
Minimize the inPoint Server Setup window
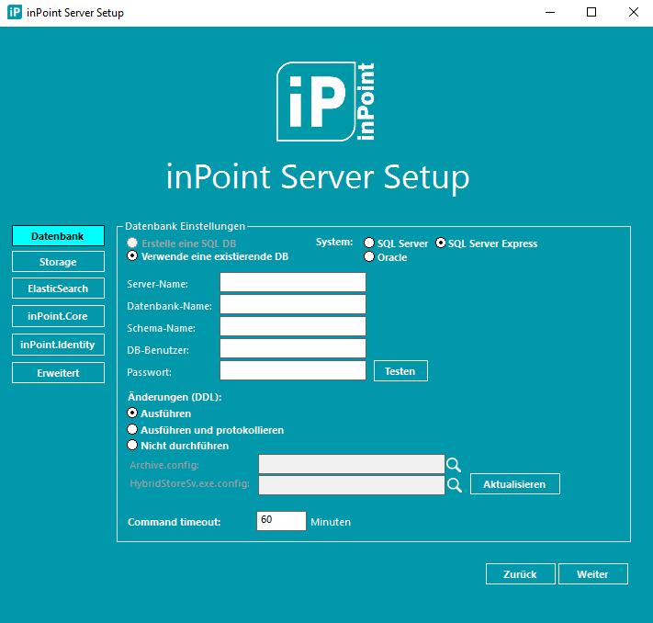click(550, 13)
